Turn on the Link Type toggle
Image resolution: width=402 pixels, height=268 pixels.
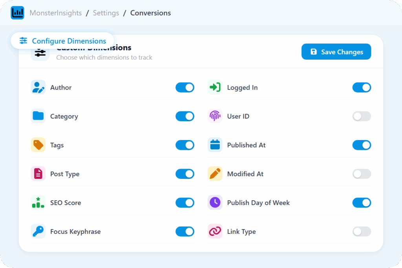pyautogui.click(x=361, y=232)
